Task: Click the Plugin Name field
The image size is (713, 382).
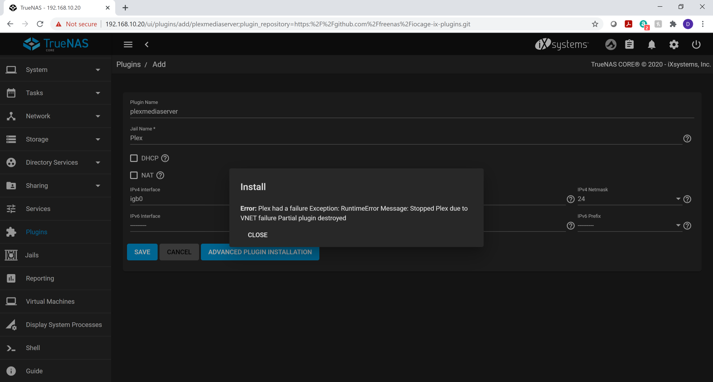Action: pos(412,111)
